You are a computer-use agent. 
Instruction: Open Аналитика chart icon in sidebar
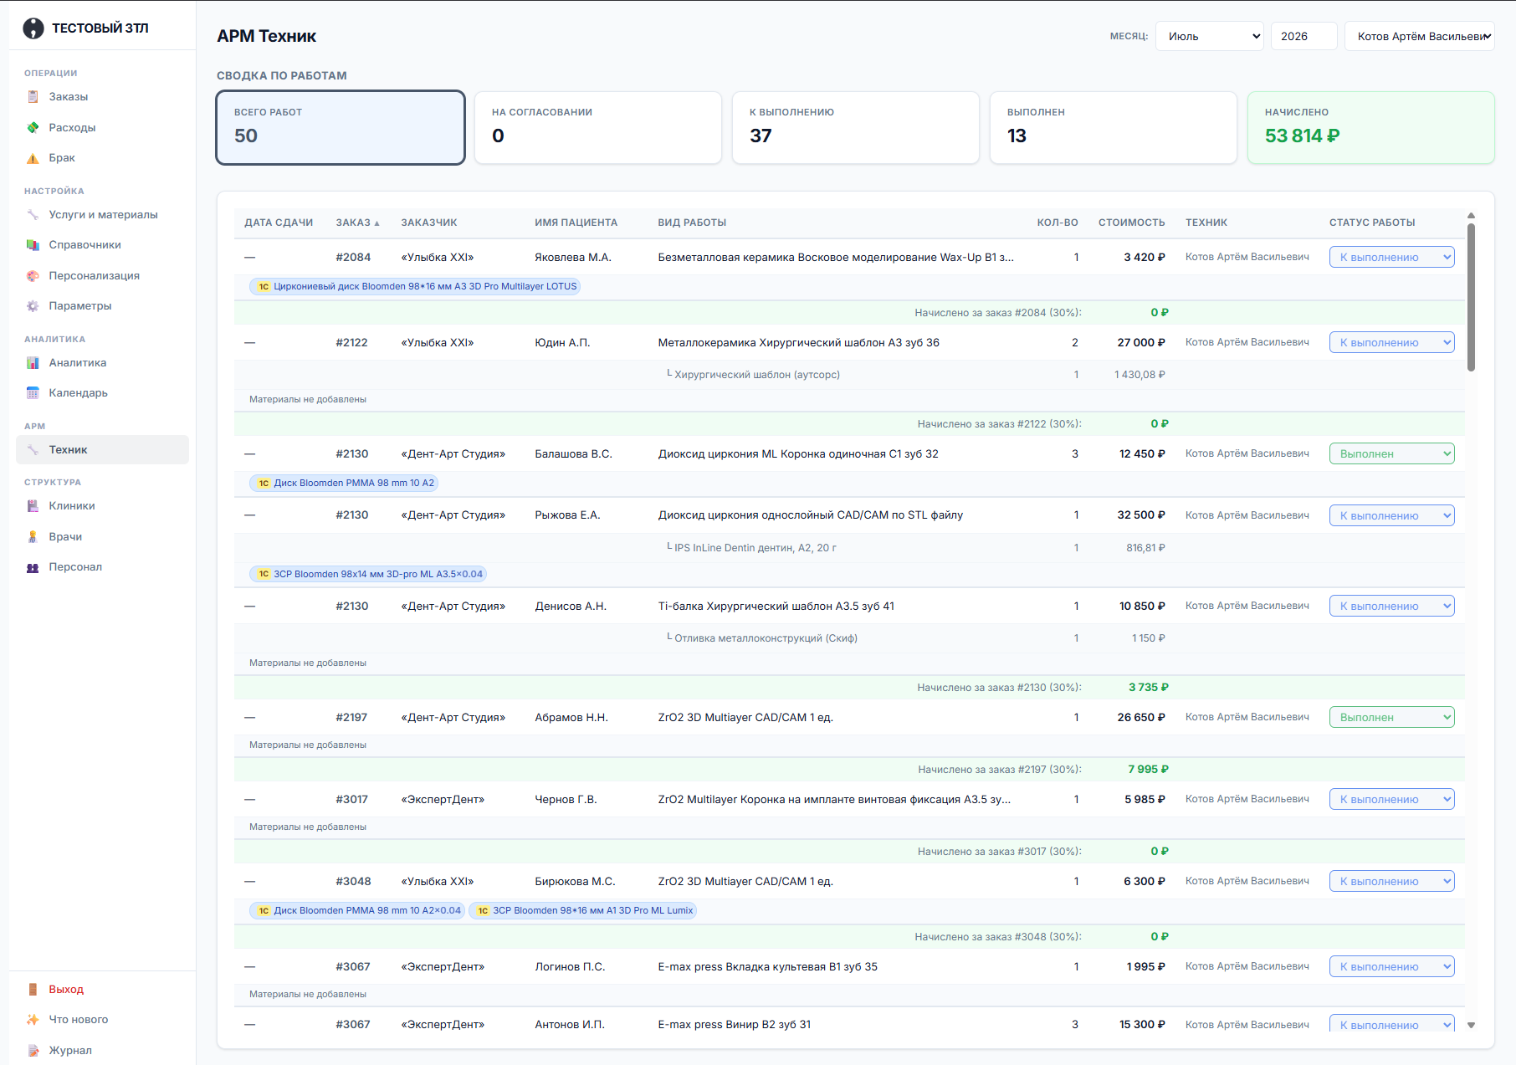coord(33,363)
